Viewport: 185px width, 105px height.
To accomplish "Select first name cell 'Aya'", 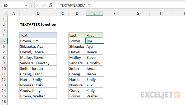I will [x=94, y=46].
